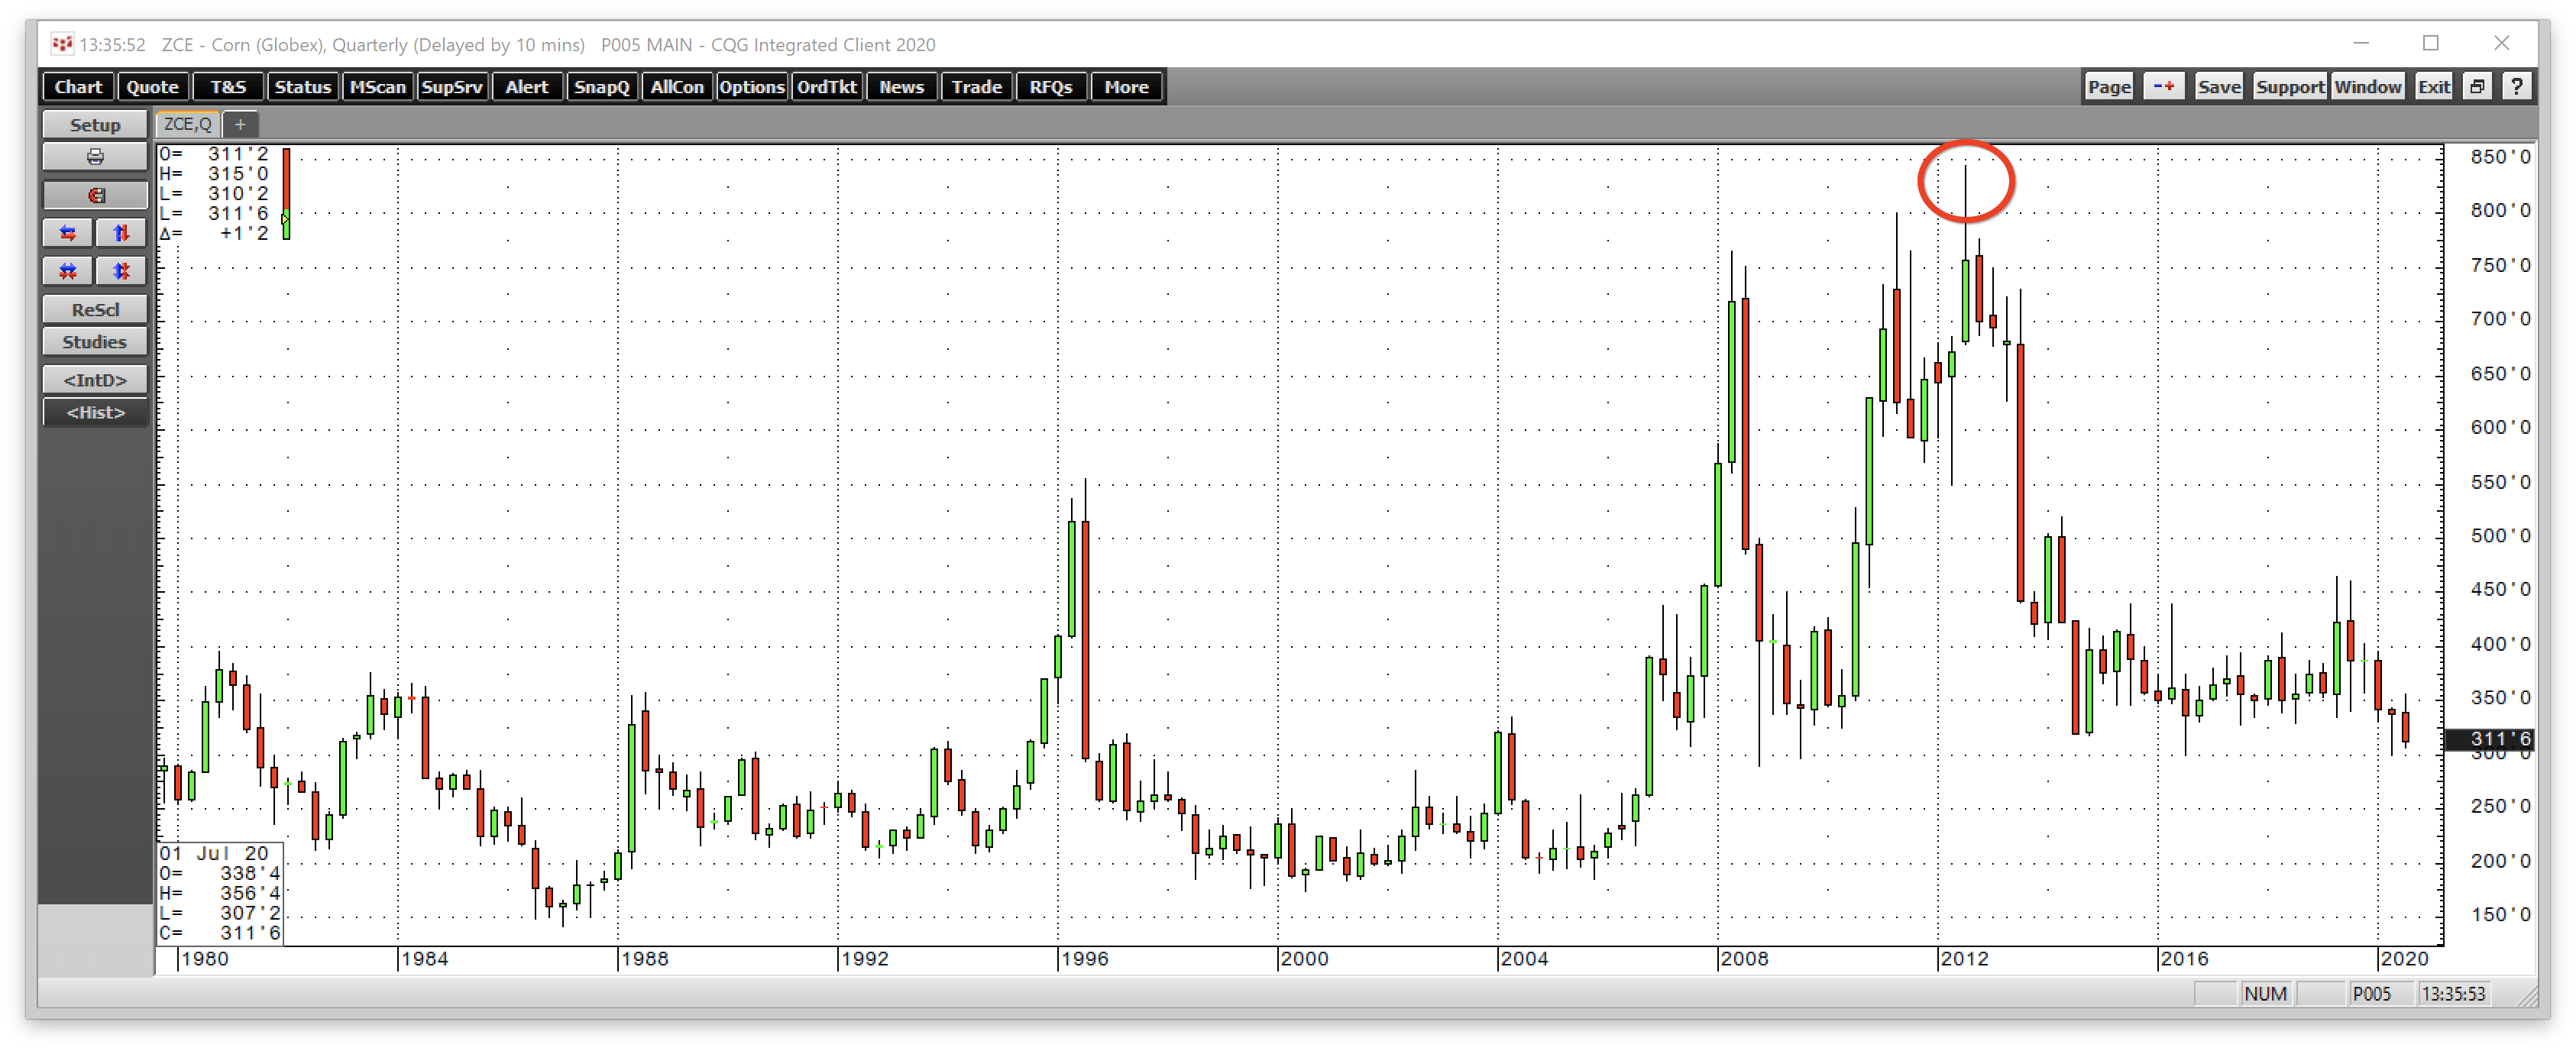Click the ReScl button to rescale chart
This screenshot has height=1051, width=2576.
click(x=95, y=309)
